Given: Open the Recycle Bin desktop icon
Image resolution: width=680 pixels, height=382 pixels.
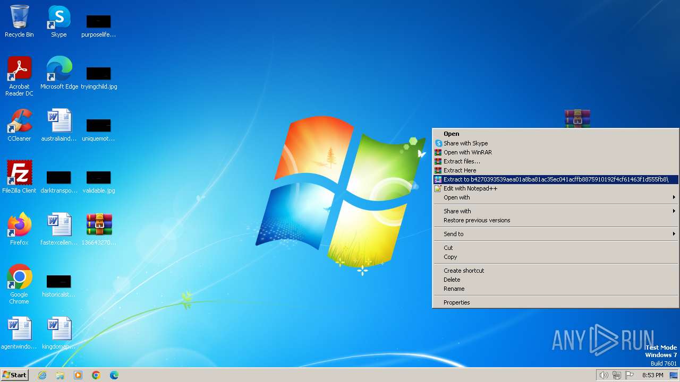Looking at the screenshot, I should click(x=19, y=21).
